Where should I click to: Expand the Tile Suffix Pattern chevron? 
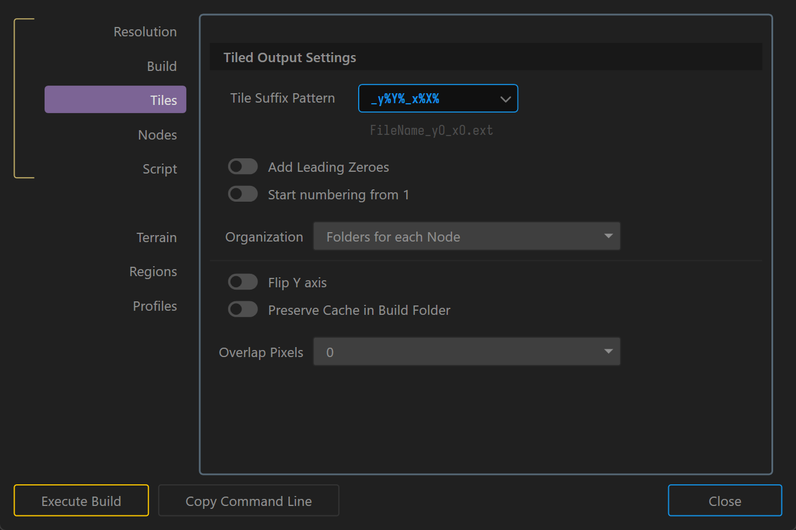click(505, 99)
